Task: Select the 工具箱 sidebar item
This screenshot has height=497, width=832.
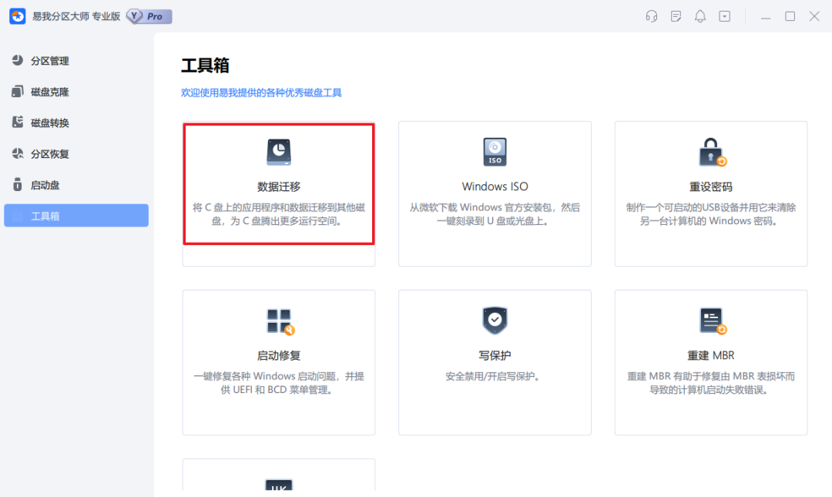Action: pos(75,216)
